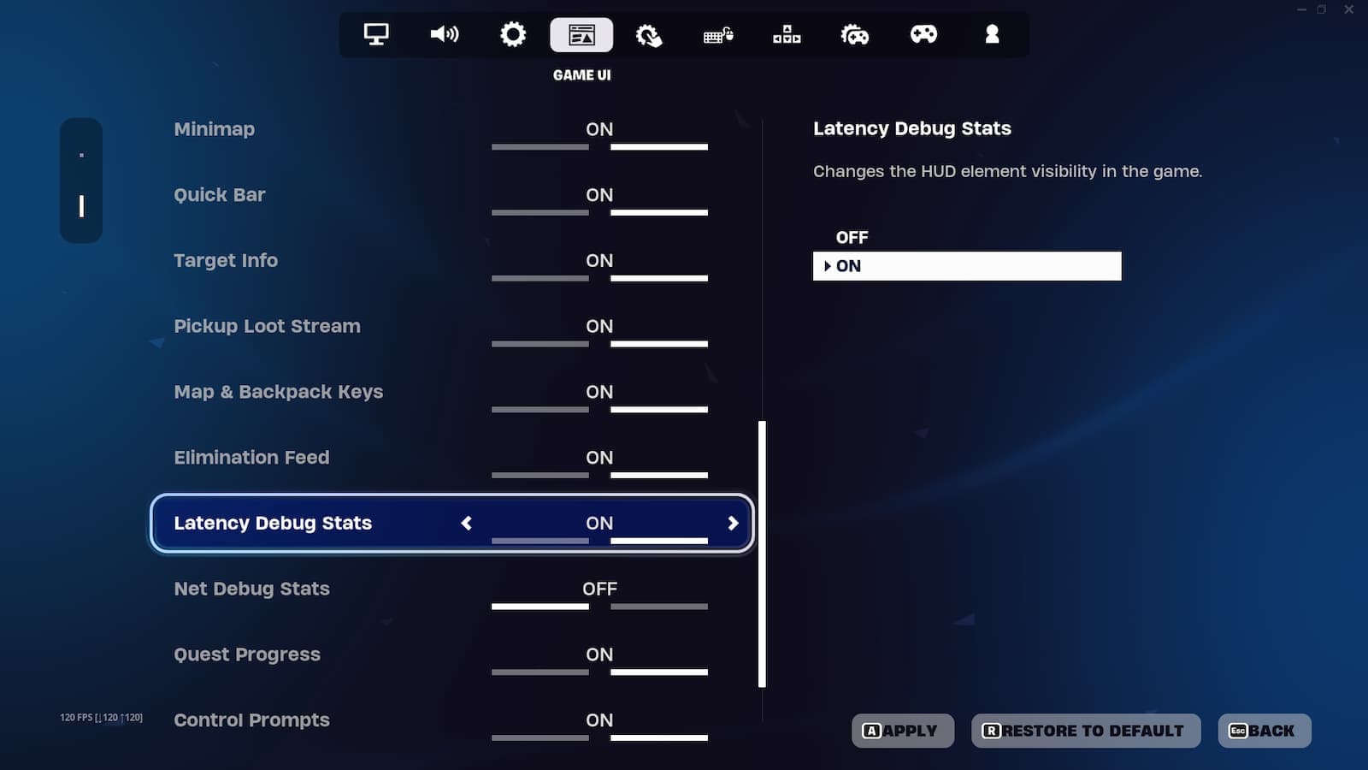1368x770 pixels.
Task: Select the Audio settings speaker icon
Action: point(445,34)
